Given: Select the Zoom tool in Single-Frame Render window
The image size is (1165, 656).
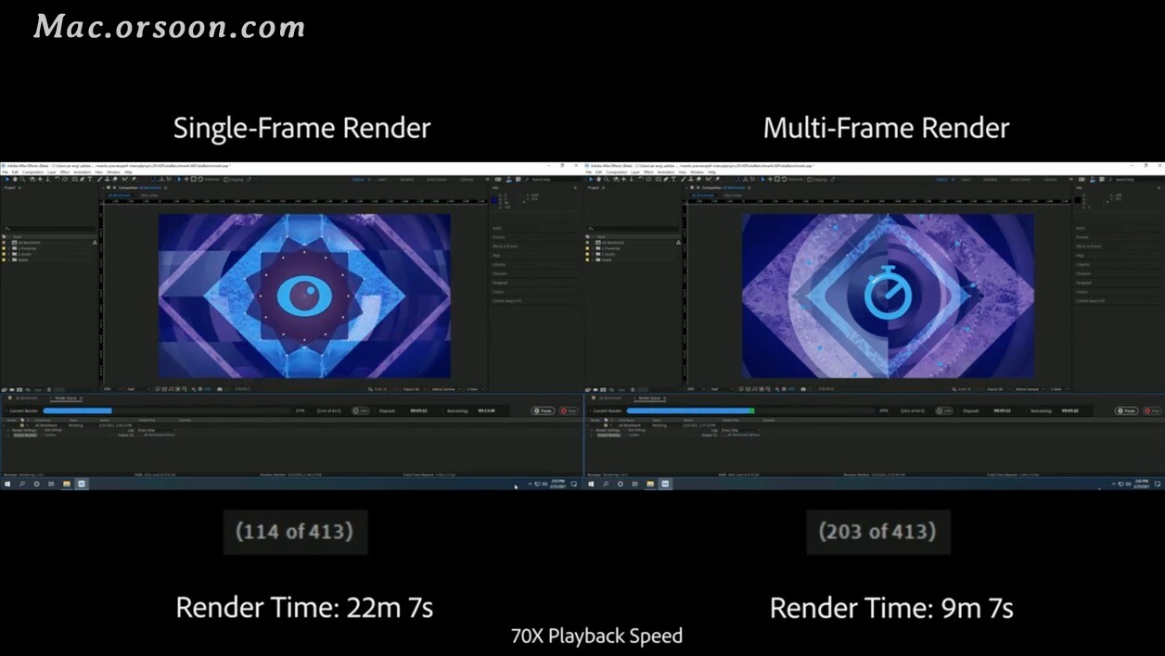Looking at the screenshot, I should pyautogui.click(x=21, y=180).
